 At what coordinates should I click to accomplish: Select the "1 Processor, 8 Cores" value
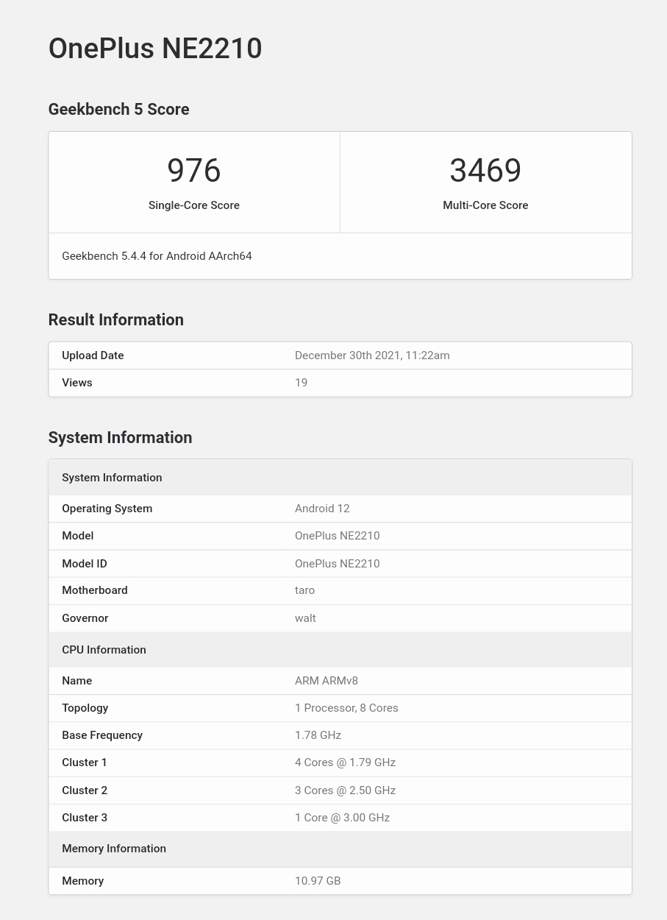pyautogui.click(x=347, y=708)
